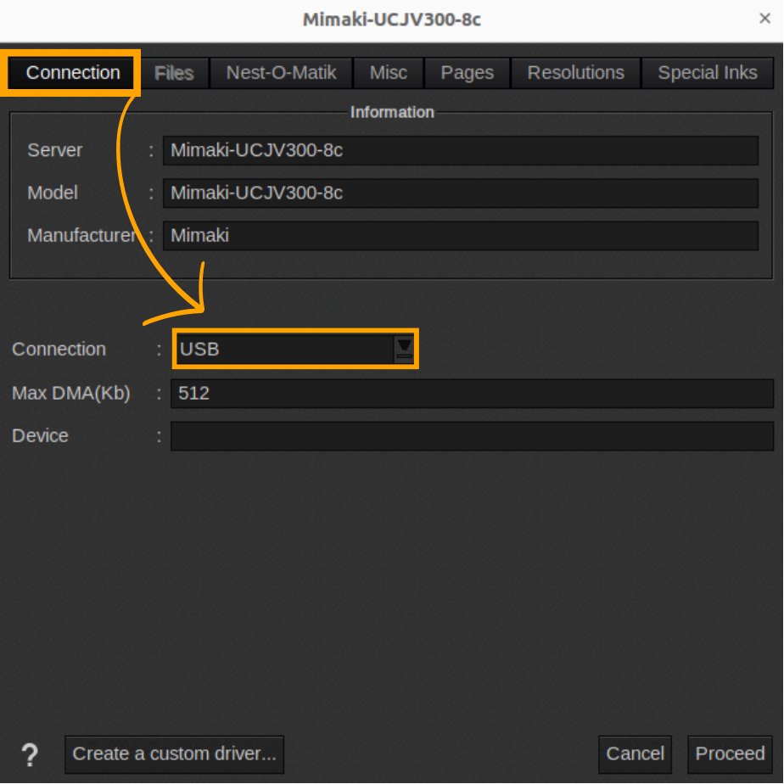This screenshot has height=784, width=784.
Task: Click the Create a custom driver button
Action: (x=174, y=753)
